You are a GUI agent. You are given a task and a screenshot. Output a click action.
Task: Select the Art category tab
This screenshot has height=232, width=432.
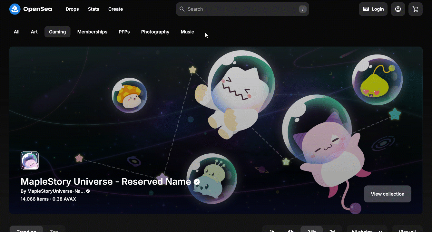click(34, 32)
